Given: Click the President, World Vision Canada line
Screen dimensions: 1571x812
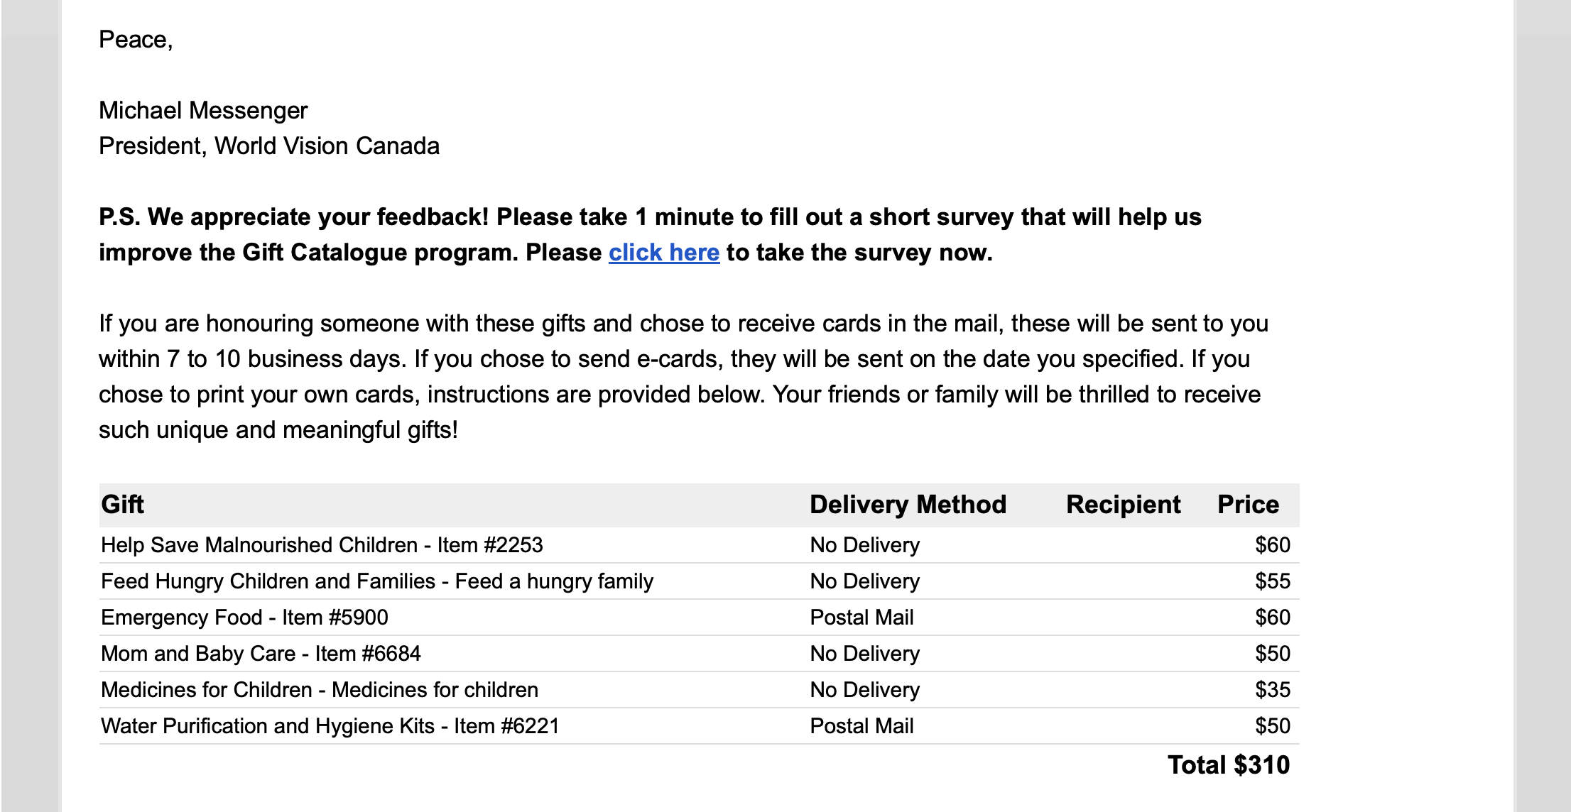Looking at the screenshot, I should (269, 146).
